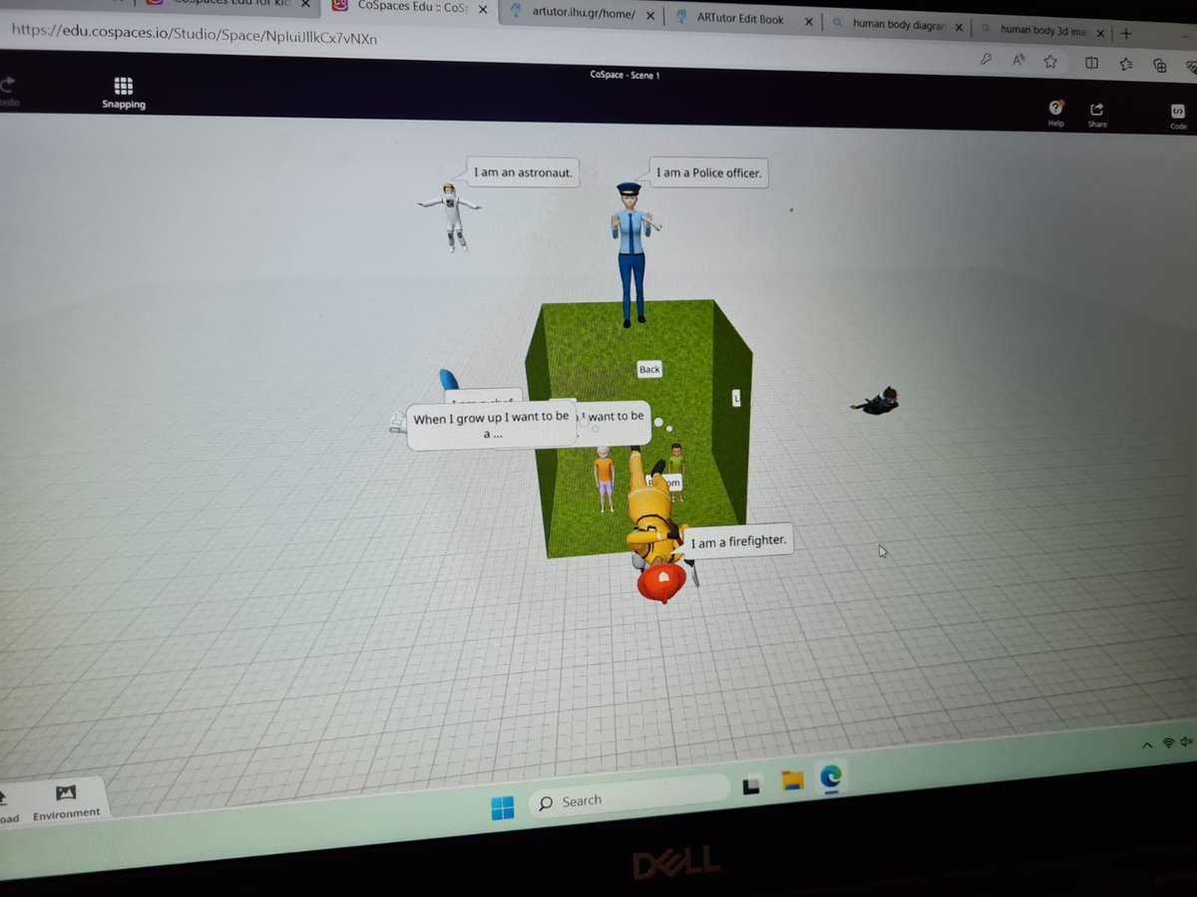Open the browser Favorites list icon
The width and height of the screenshot is (1197, 897).
1125,65
